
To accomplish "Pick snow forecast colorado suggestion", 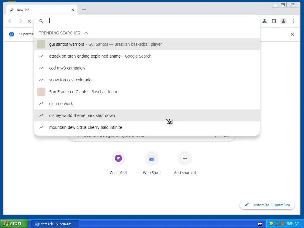I will tap(147, 80).
